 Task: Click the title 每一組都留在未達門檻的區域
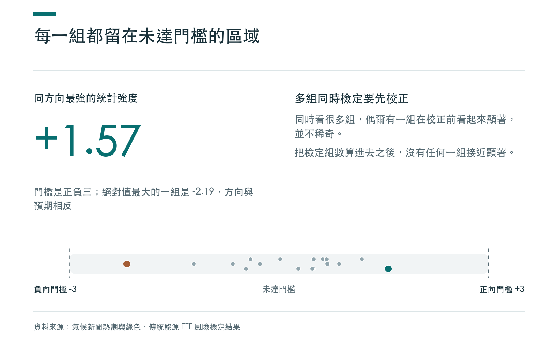point(147,36)
